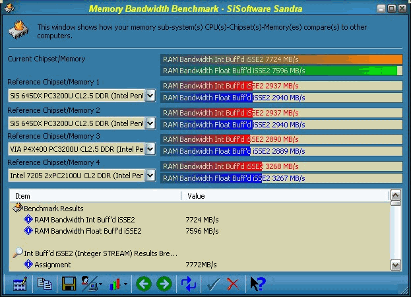The height and width of the screenshot is (297, 411).
Task: Click the burning memory chip header icon
Action: click(x=18, y=30)
